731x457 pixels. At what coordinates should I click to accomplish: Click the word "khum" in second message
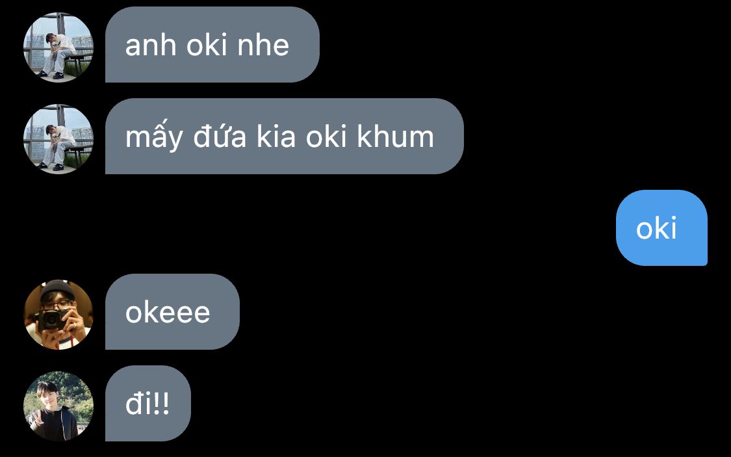point(395,137)
